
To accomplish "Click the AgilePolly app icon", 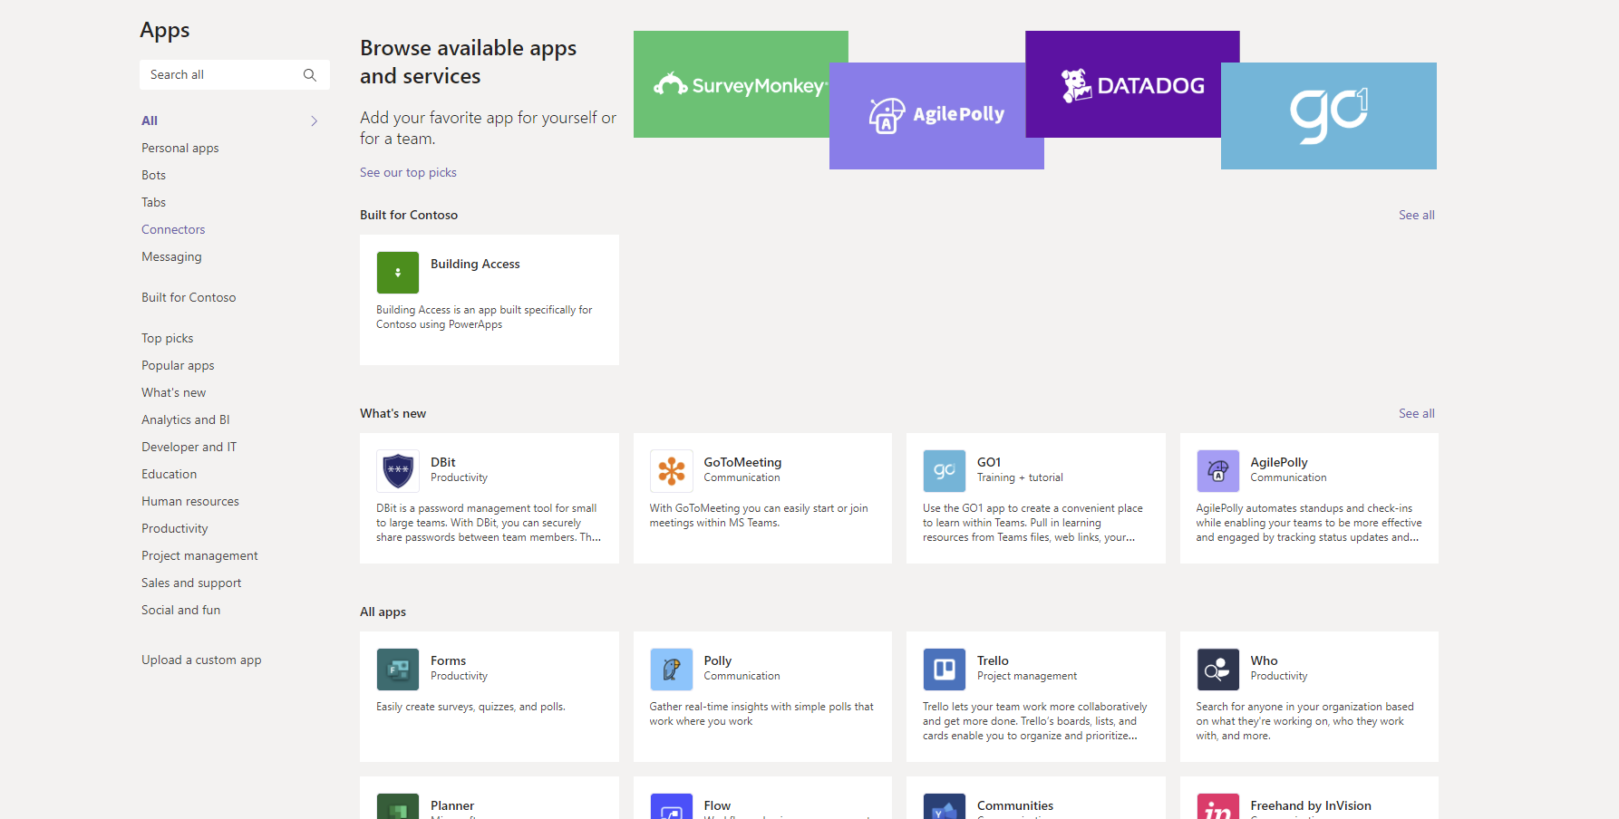I will (x=1218, y=471).
